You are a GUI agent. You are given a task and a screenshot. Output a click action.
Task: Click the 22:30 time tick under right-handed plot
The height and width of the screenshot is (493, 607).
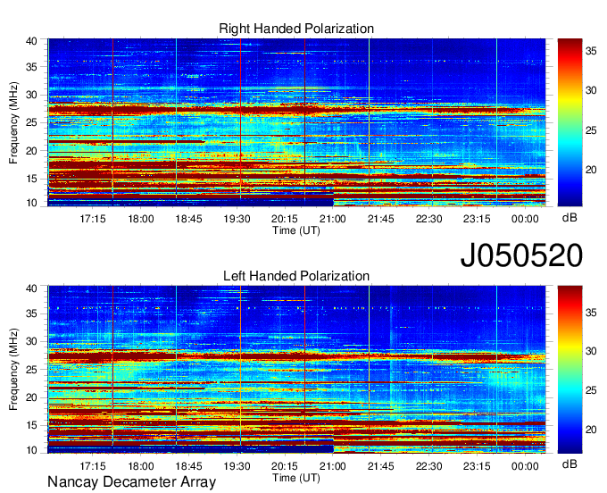(429, 219)
